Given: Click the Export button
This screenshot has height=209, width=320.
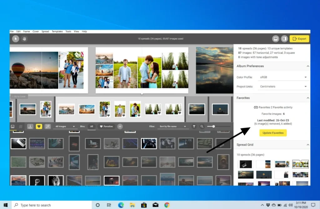Looking at the screenshot, I should click(x=299, y=38).
